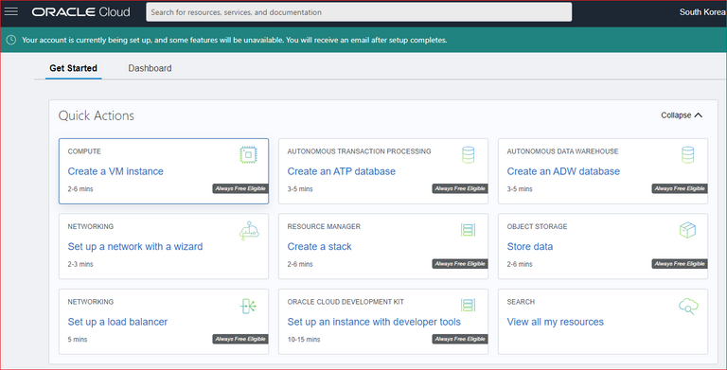Open Create a VM instance link
The image size is (727, 370).
point(115,171)
